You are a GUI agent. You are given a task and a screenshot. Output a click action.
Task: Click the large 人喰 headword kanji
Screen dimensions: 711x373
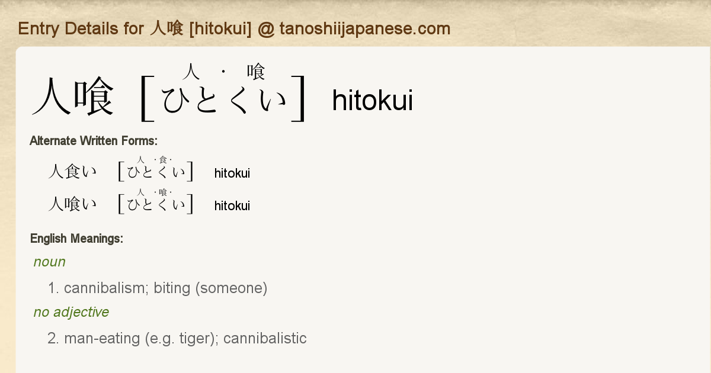(73, 98)
